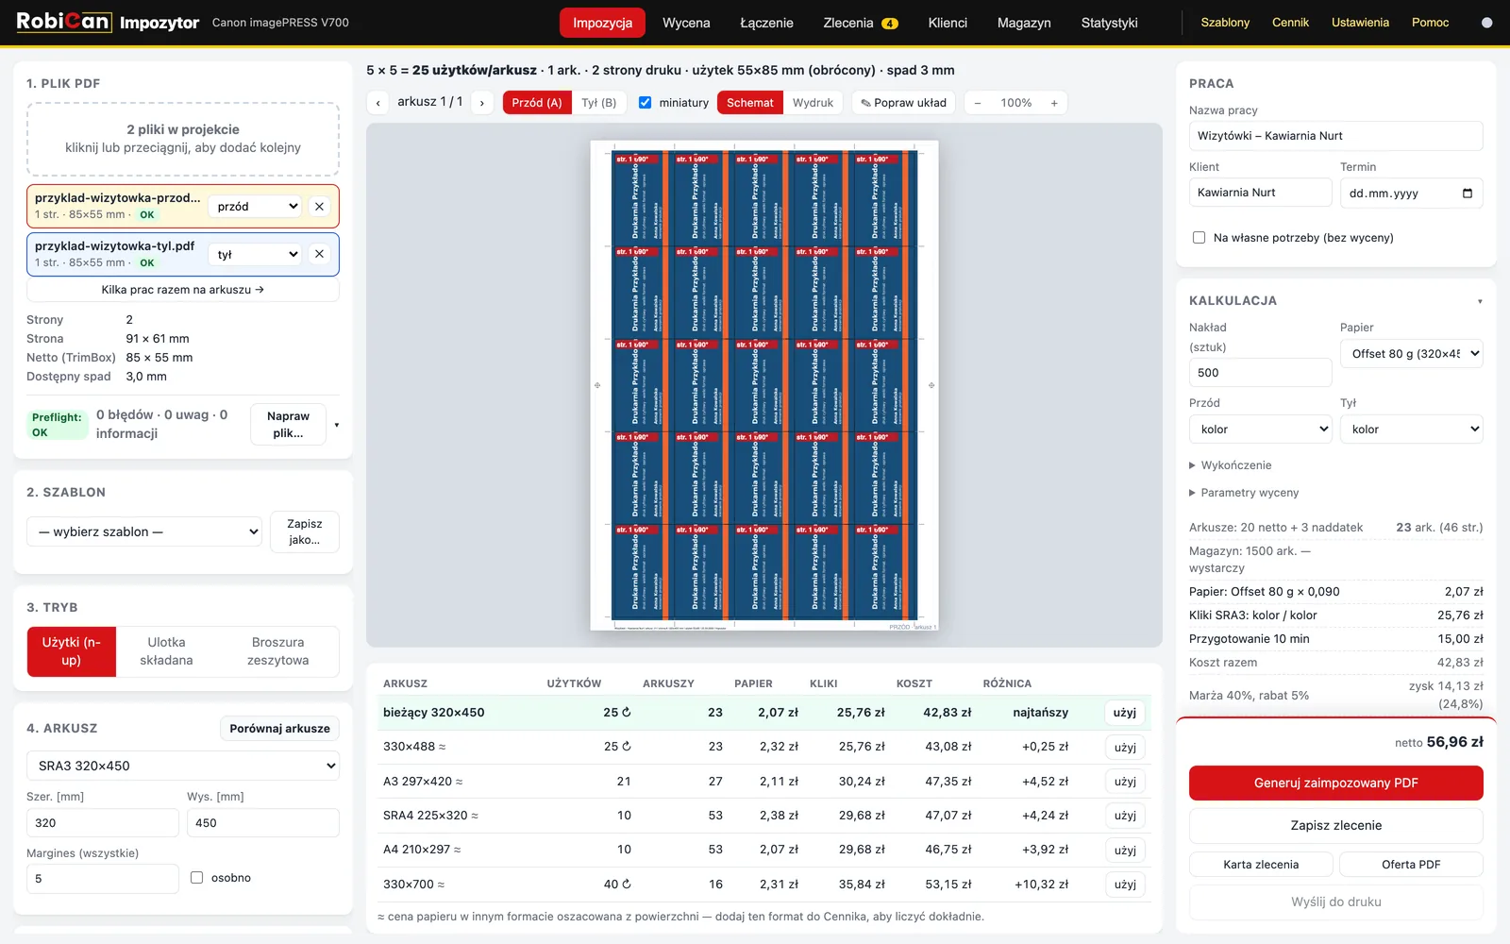The image size is (1510, 944).
Task: Expand Parametry wyceny section
Action: coord(1244,493)
